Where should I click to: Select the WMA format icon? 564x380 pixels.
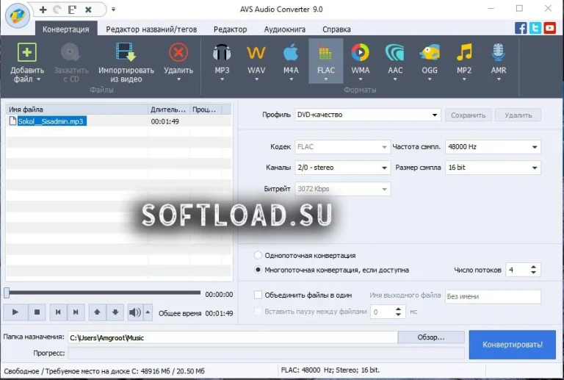tap(360, 52)
